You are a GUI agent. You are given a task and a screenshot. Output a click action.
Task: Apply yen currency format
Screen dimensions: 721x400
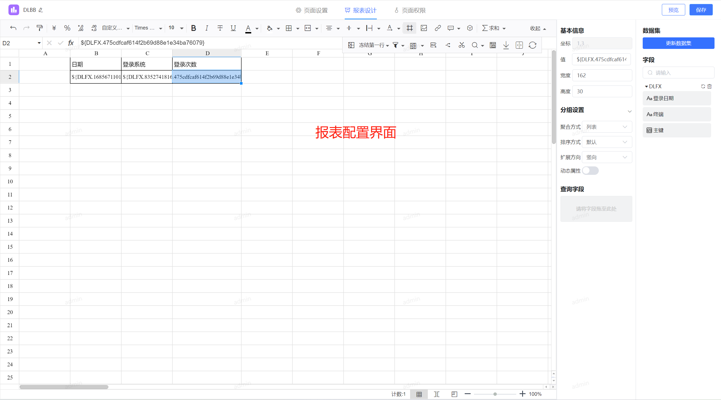tap(54, 28)
